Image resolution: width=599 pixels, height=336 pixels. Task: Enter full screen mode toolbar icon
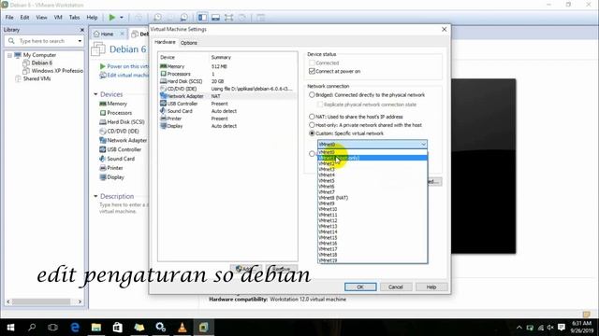click(x=228, y=18)
